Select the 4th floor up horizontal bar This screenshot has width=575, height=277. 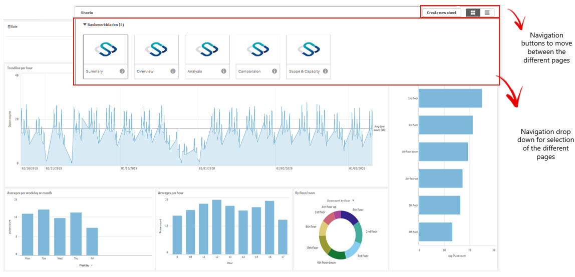(x=440, y=178)
